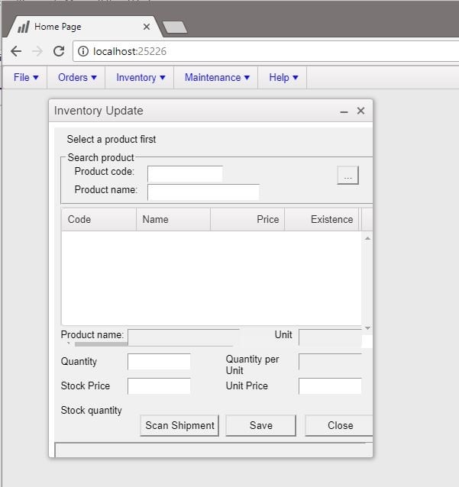The width and height of the screenshot is (459, 487).
Task: Close the Home Page browser tab
Action: (147, 27)
